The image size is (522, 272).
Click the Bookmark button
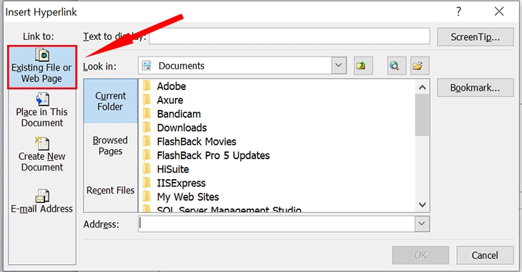click(x=475, y=88)
